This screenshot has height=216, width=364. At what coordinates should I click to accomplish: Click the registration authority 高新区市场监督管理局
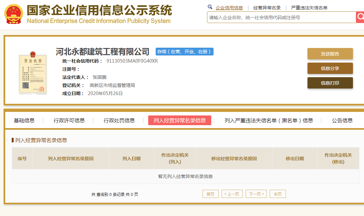112,85
